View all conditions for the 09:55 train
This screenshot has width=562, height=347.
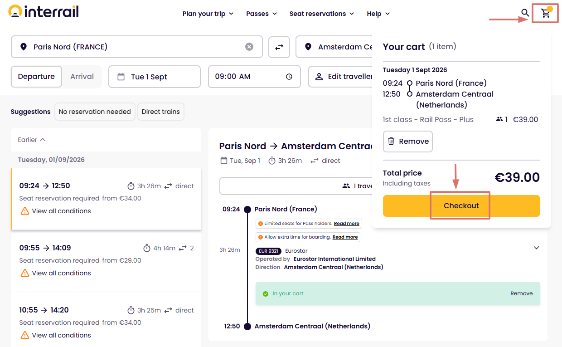click(x=61, y=273)
